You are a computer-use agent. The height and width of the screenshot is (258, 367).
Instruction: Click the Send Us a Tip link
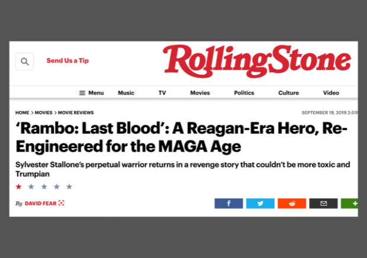point(67,60)
